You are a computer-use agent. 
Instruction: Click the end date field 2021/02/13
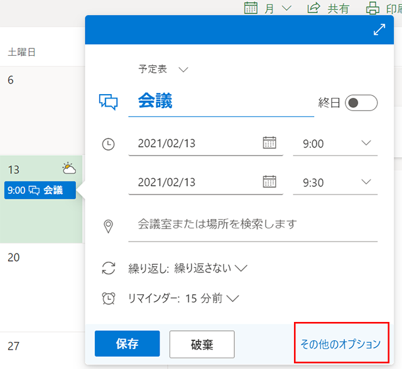click(x=205, y=183)
